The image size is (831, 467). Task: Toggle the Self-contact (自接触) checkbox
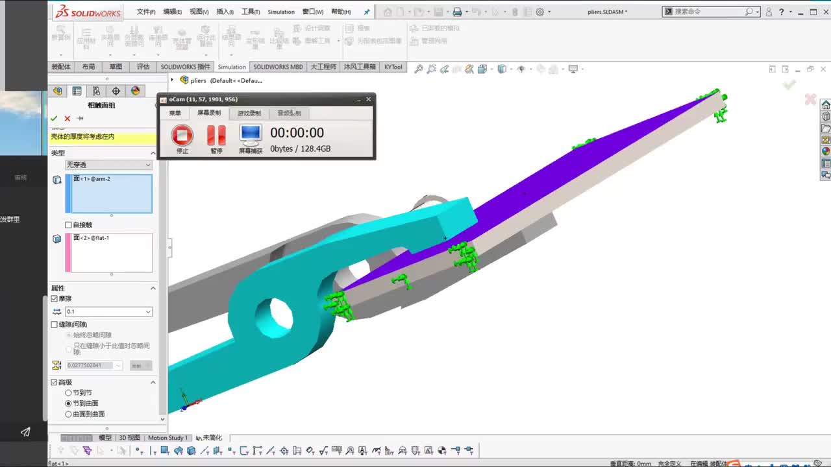pyautogui.click(x=68, y=225)
